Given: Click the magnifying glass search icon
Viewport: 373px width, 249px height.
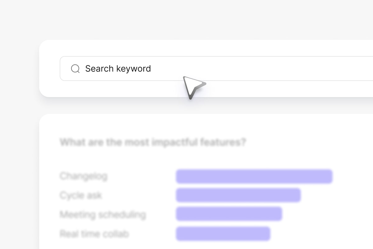Looking at the screenshot, I should tap(75, 68).
